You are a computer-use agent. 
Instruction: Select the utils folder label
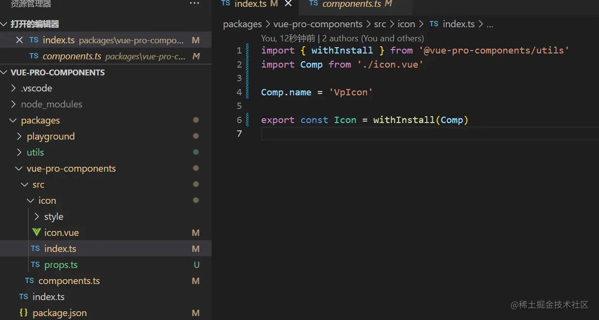35,153
